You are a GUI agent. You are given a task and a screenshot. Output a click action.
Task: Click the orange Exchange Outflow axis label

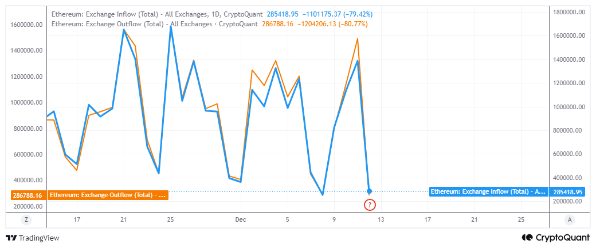coord(108,195)
